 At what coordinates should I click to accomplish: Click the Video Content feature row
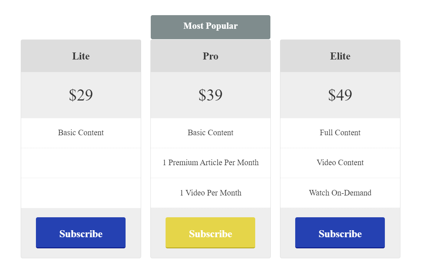click(340, 163)
